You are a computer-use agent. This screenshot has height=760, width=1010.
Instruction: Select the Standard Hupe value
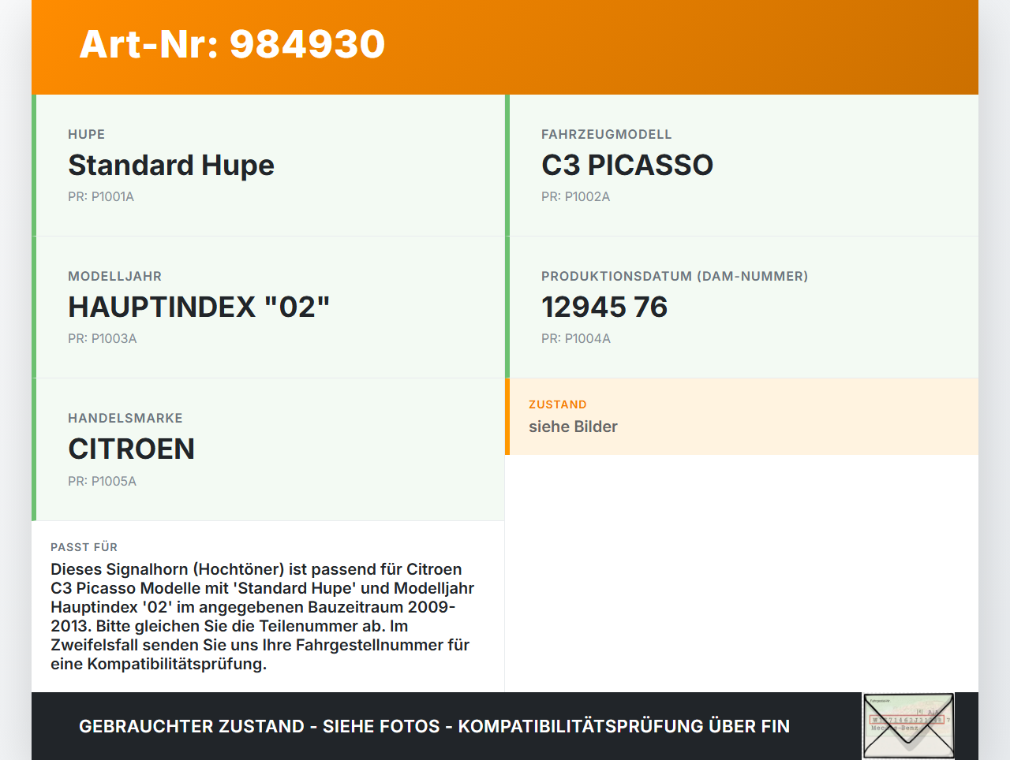click(x=171, y=166)
